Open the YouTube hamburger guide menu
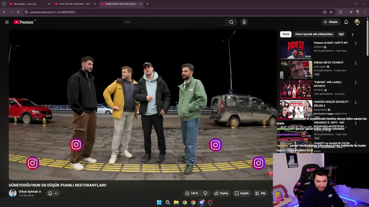Screen dimensions: 369x207 [7, 22]
